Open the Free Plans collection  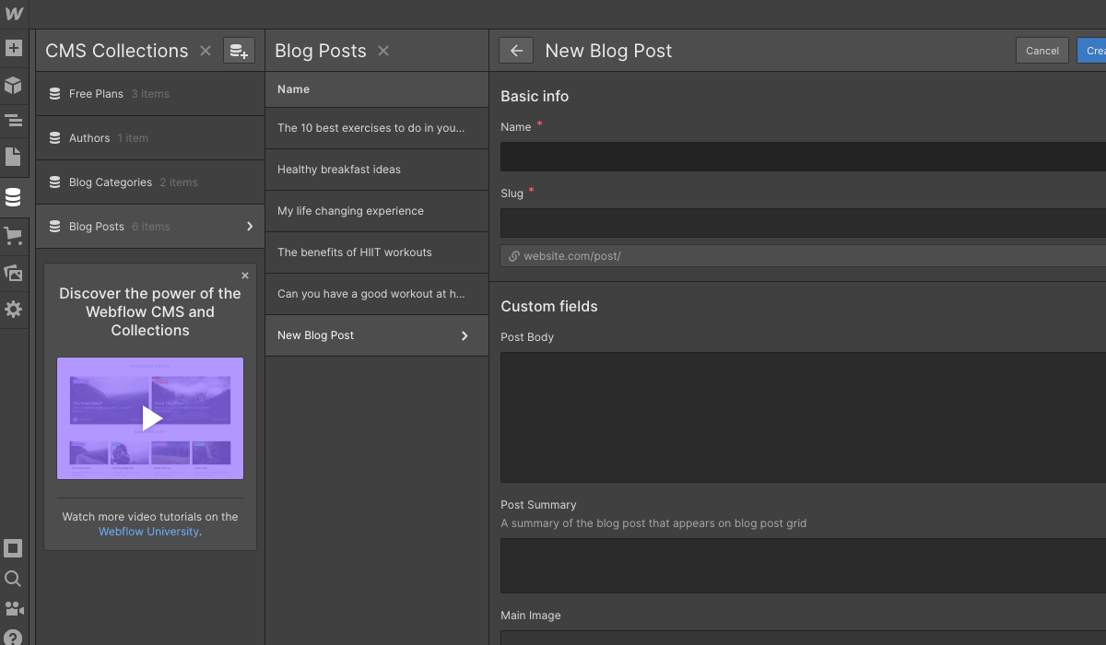tap(150, 94)
